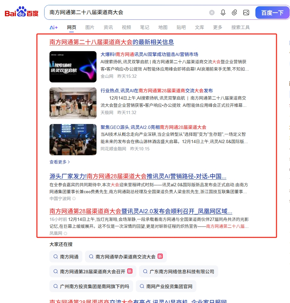Open image search via picture icon
290x303 pixels.
click(246, 13)
